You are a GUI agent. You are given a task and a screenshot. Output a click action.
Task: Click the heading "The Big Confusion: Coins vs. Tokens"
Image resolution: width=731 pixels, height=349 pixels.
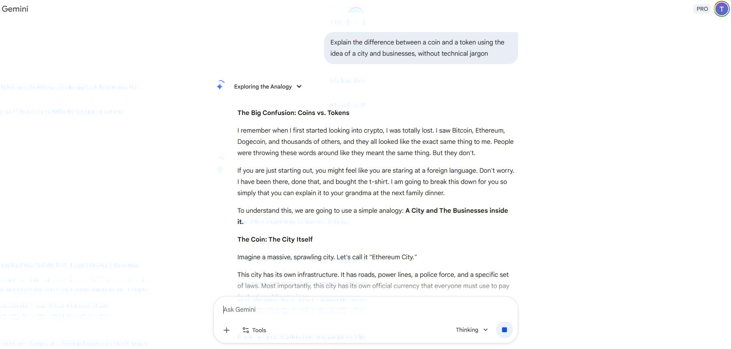pyautogui.click(x=293, y=113)
